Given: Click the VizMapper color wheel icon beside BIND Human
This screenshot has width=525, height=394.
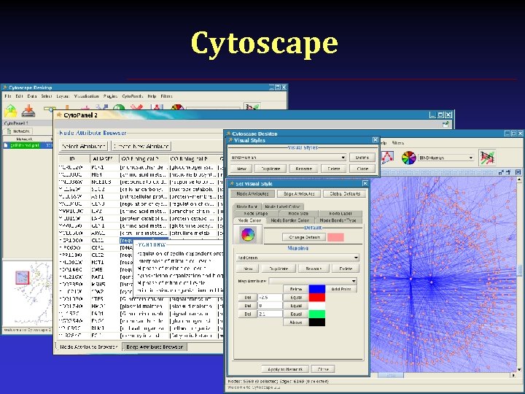Looking at the screenshot, I should (x=409, y=158).
